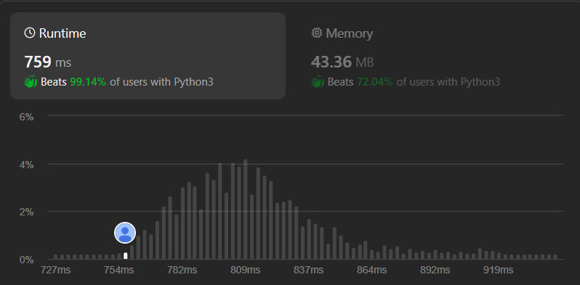580x285 pixels.
Task: Click the white highlighted bar in histogram
Action: point(126,255)
